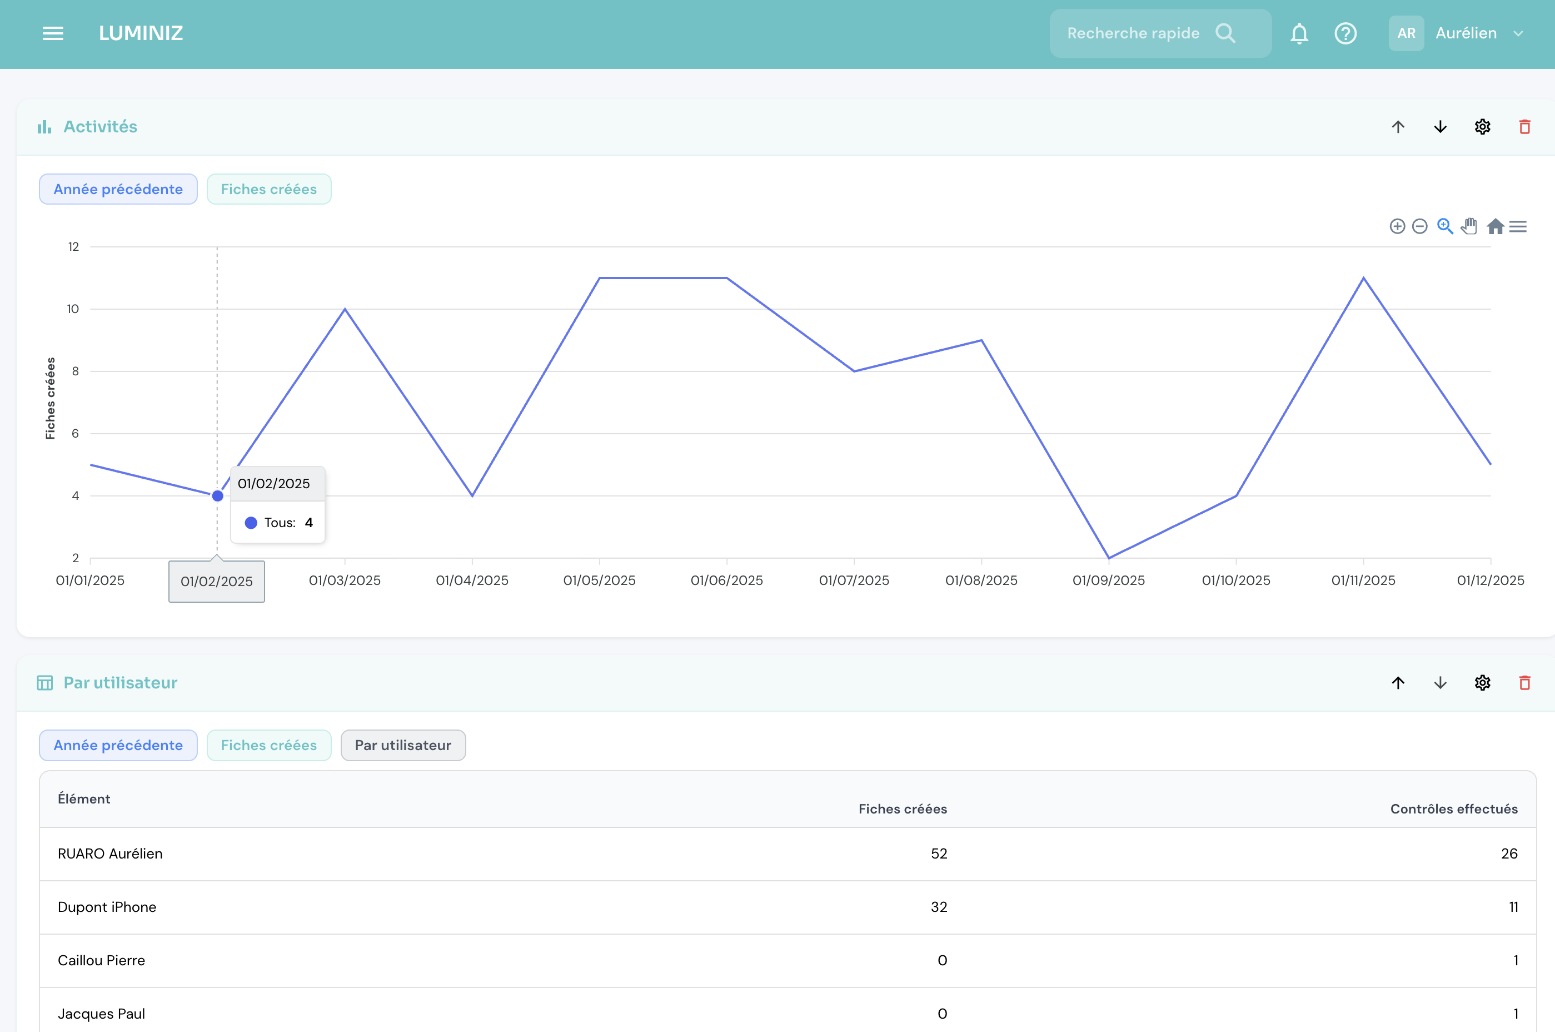Viewport: 1555px width, 1032px height.
Task: Delete the Par utilisateur widget via trash icon
Action: coord(1526,682)
